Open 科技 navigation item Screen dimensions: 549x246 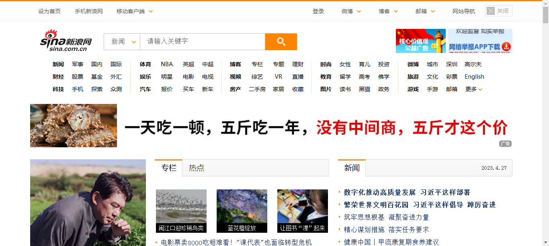(58, 89)
